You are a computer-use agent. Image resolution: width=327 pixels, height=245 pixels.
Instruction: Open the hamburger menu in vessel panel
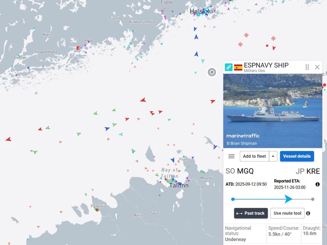[231, 156]
